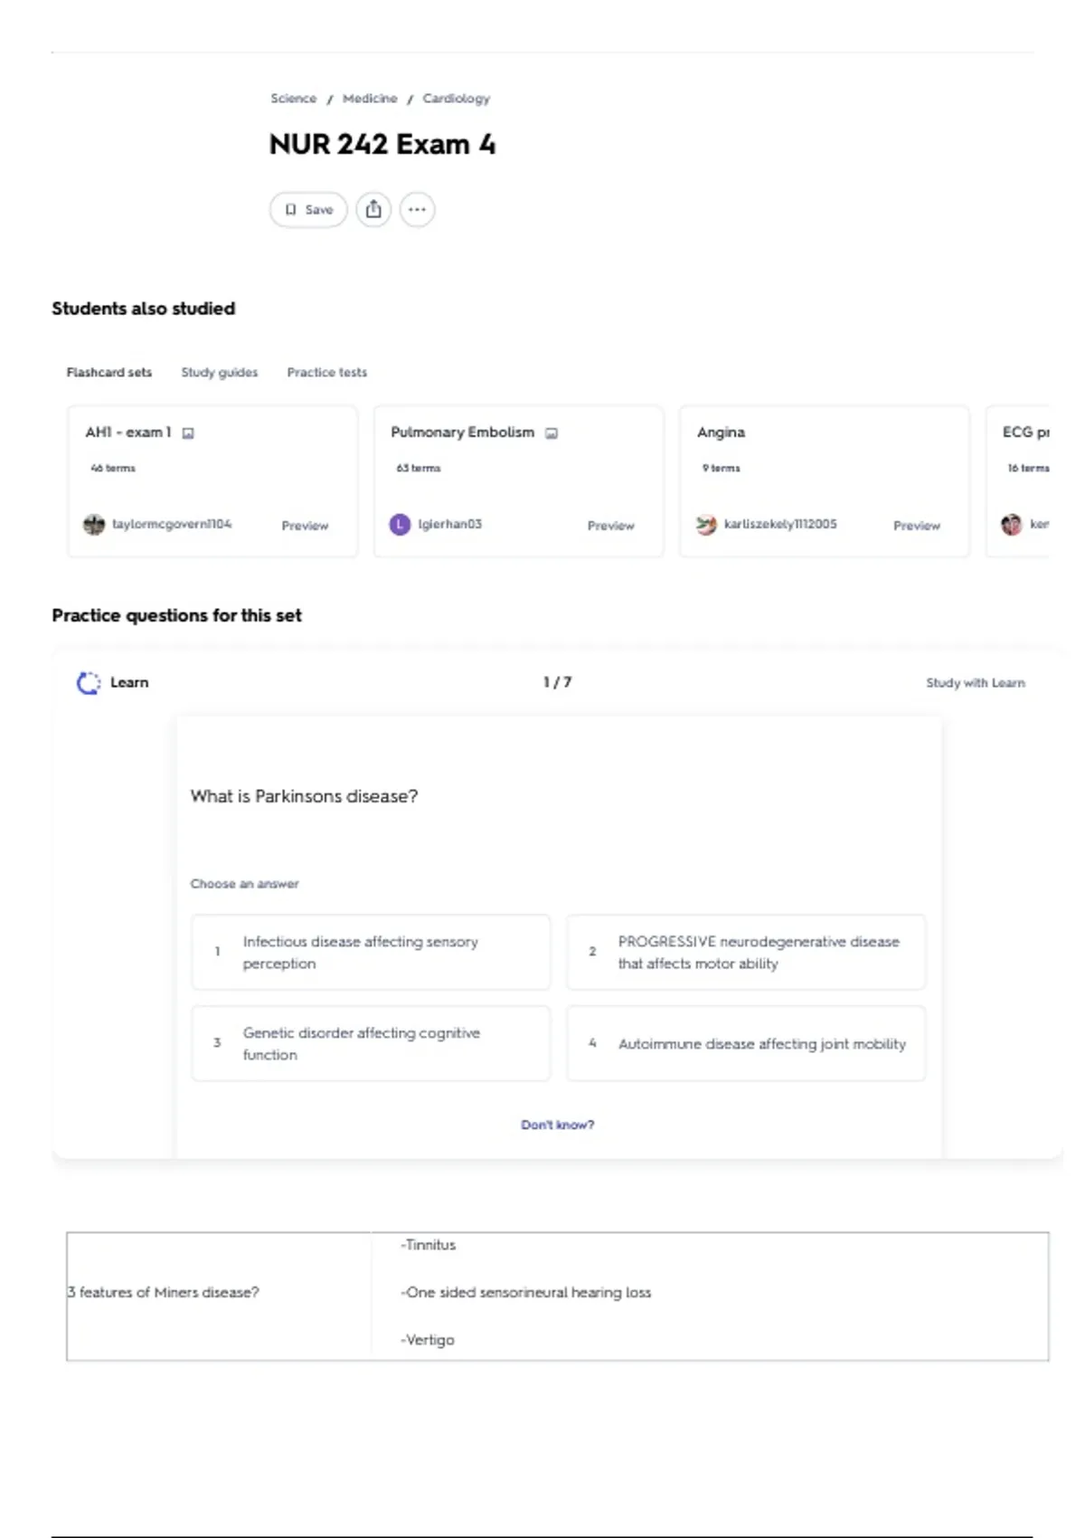
Task: Click image icon beside AH1 - exam 1
Action: [x=188, y=433]
